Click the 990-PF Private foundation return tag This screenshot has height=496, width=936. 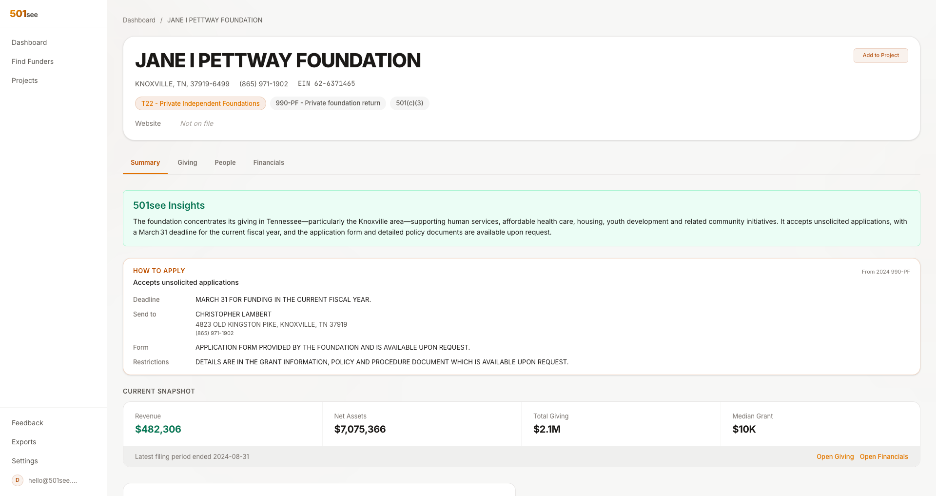328,103
